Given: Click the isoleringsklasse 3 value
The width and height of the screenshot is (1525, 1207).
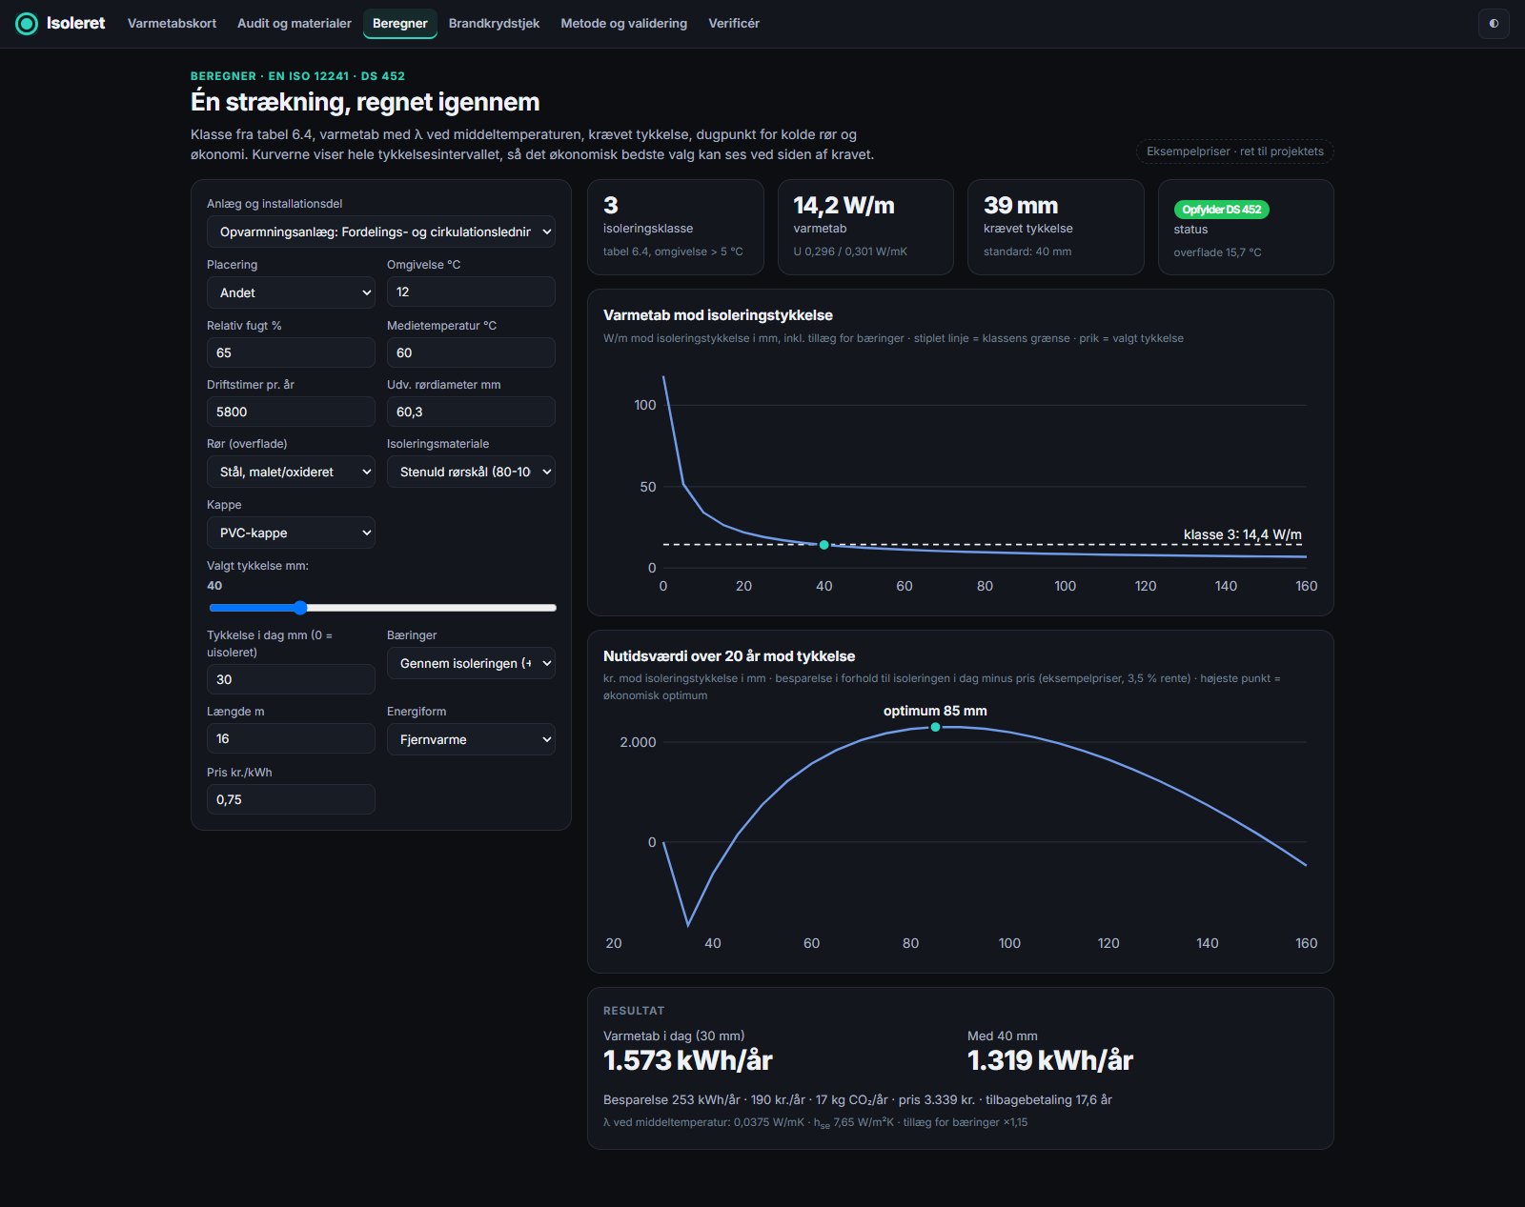Looking at the screenshot, I should click(x=611, y=206).
